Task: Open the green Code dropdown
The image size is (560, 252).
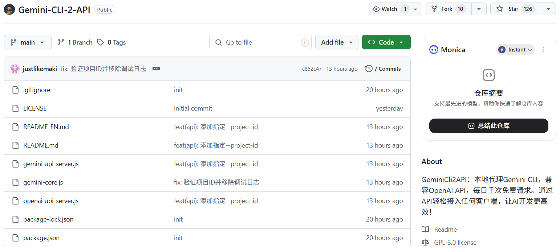Action: tap(386, 42)
